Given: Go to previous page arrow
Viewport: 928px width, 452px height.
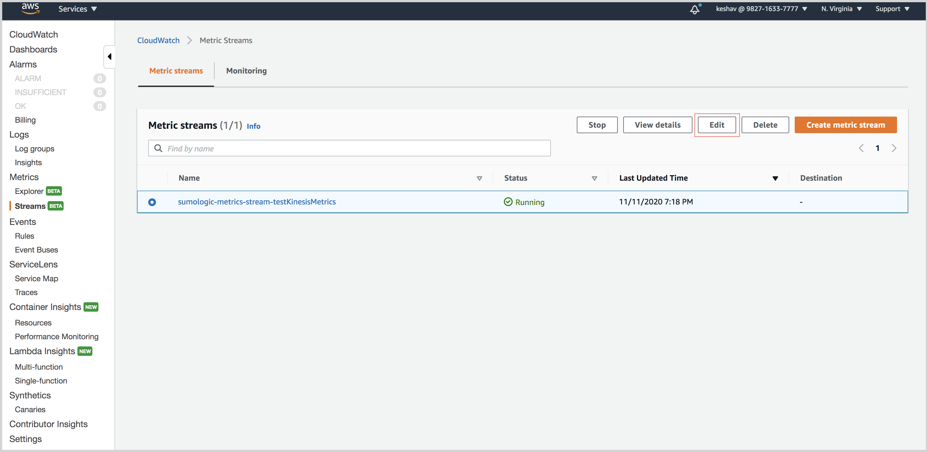Looking at the screenshot, I should point(861,148).
